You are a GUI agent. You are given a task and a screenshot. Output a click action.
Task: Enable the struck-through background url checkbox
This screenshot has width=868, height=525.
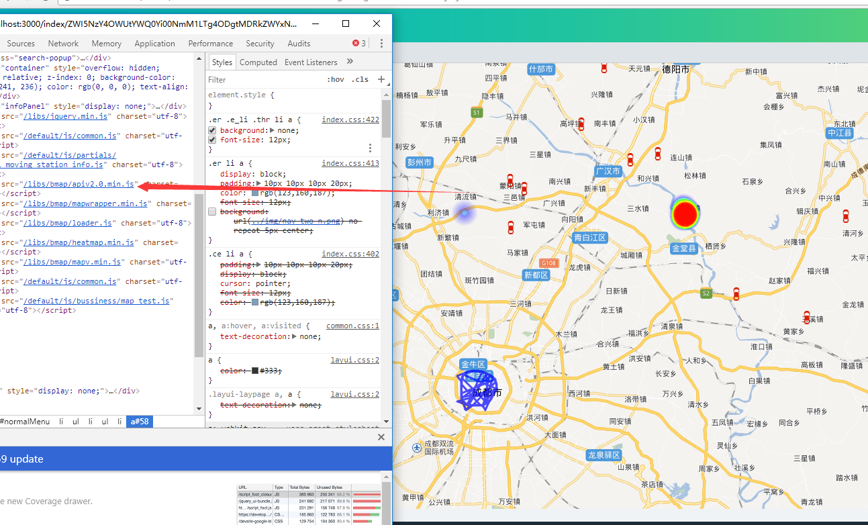pos(212,211)
